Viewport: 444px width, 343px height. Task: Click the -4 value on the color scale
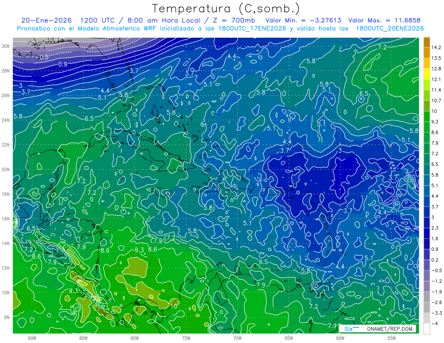point(434,323)
